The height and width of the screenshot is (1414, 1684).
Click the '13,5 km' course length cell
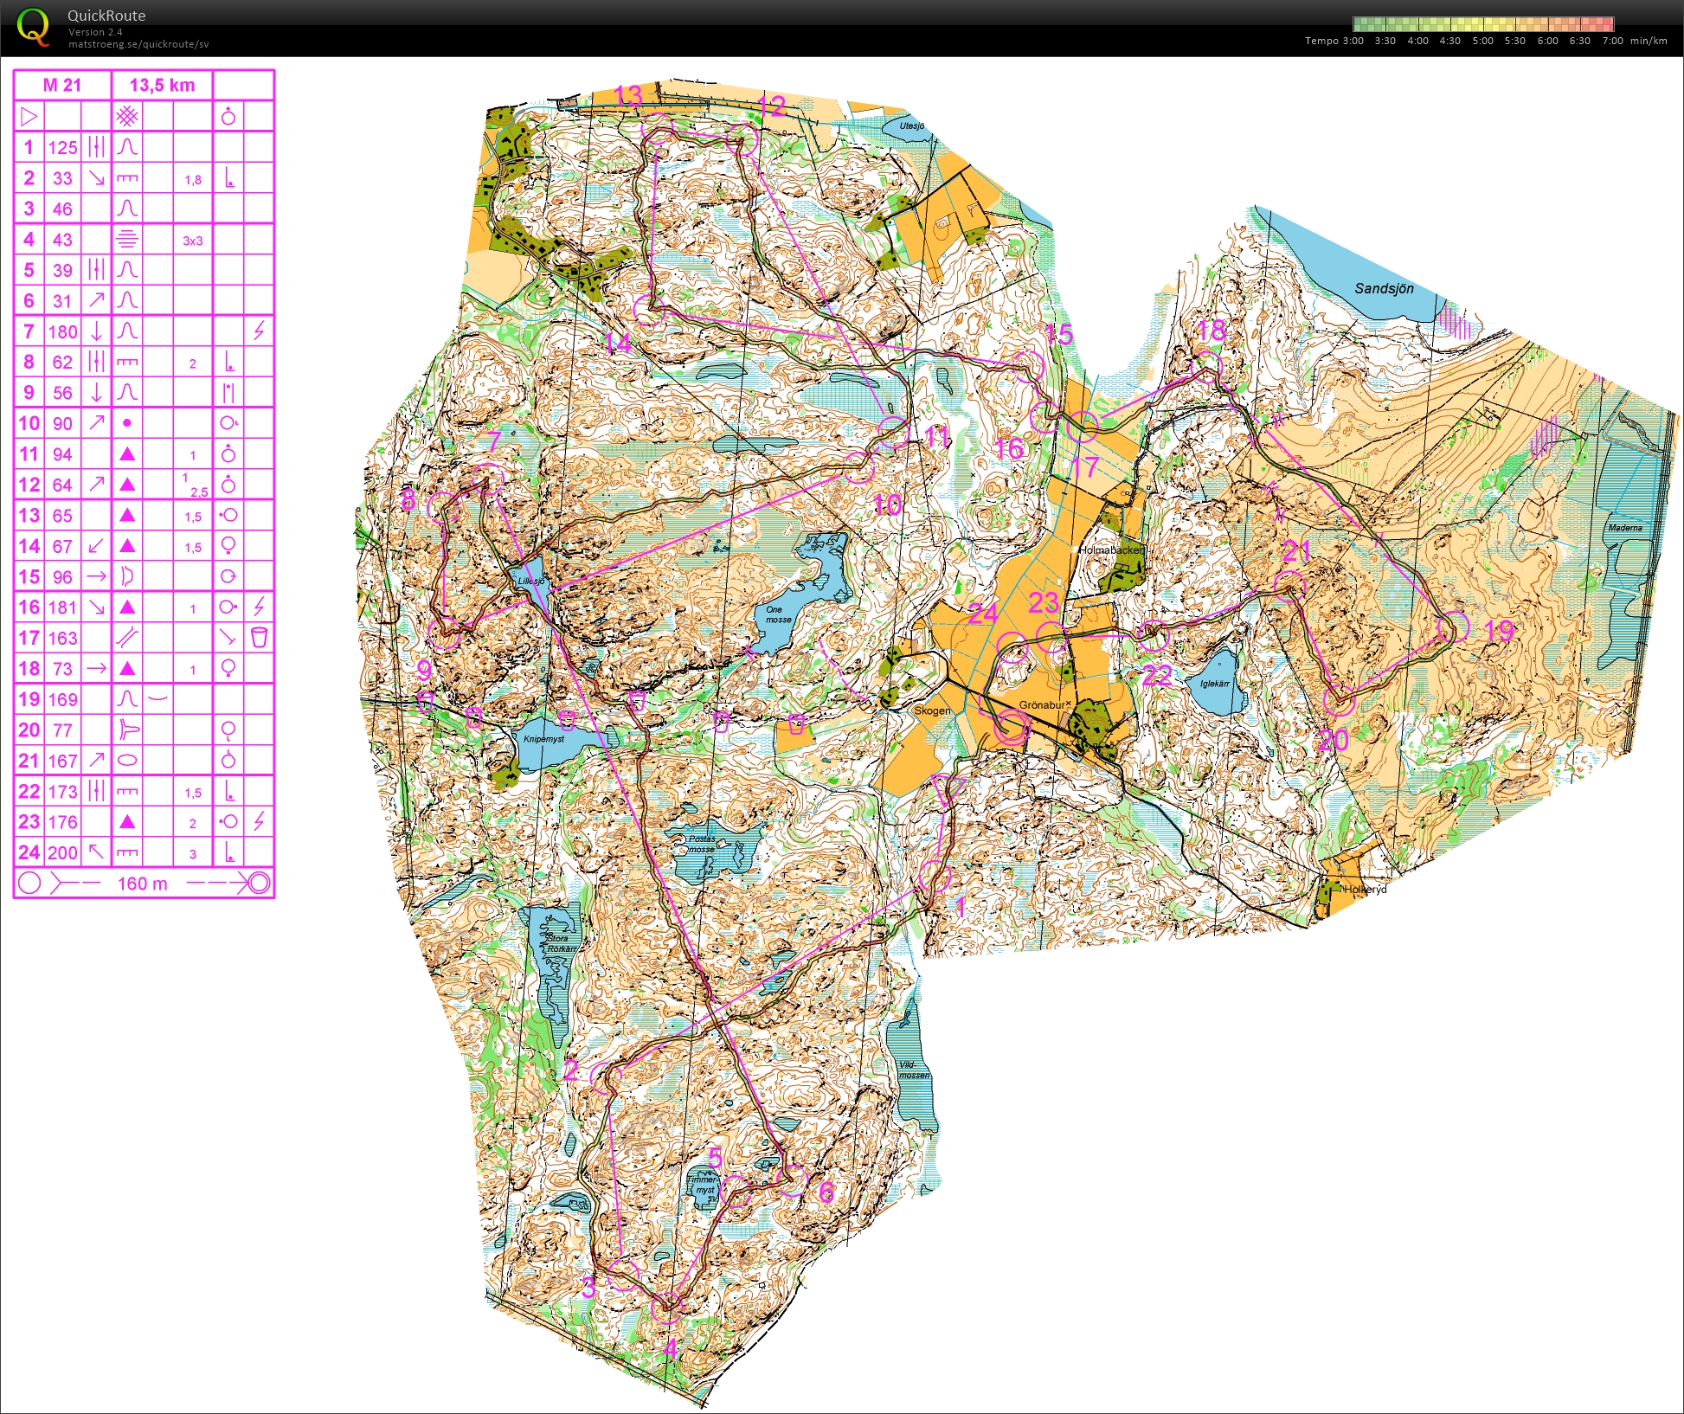162,85
